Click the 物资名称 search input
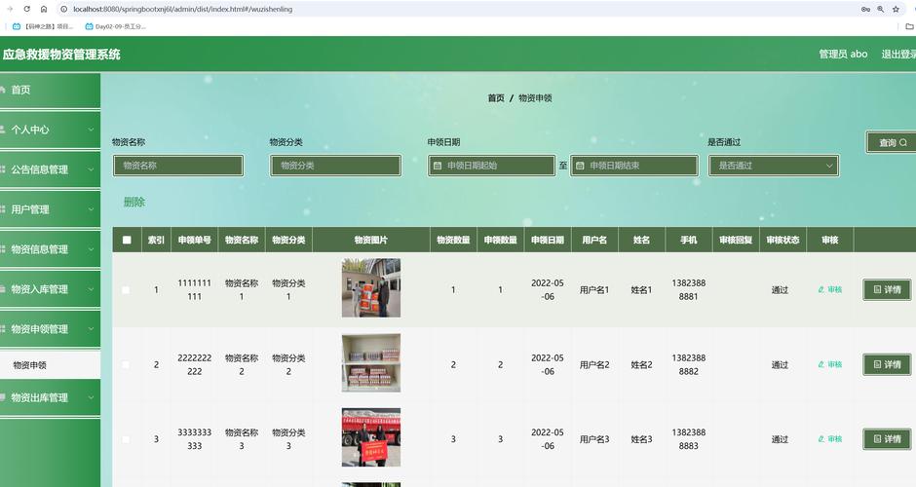This screenshot has width=916, height=487. point(178,166)
